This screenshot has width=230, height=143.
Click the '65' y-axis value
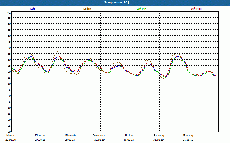click(9, 18)
